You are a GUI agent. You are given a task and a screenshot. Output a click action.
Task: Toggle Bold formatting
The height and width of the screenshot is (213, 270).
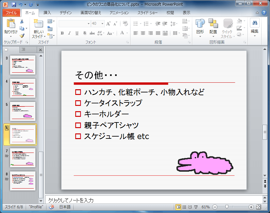tap(62, 33)
